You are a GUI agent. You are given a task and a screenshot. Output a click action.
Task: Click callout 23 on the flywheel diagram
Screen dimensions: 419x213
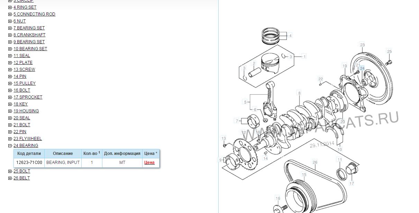pyautogui.click(x=362, y=45)
